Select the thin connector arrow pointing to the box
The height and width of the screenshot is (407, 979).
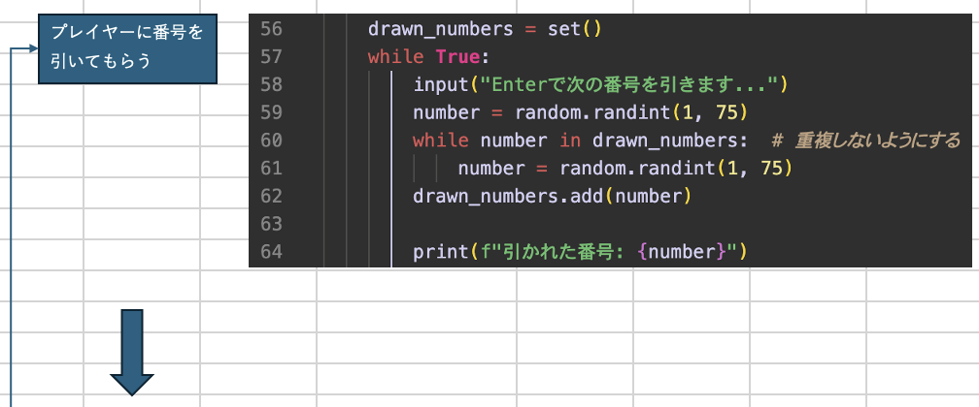[x=24, y=48]
